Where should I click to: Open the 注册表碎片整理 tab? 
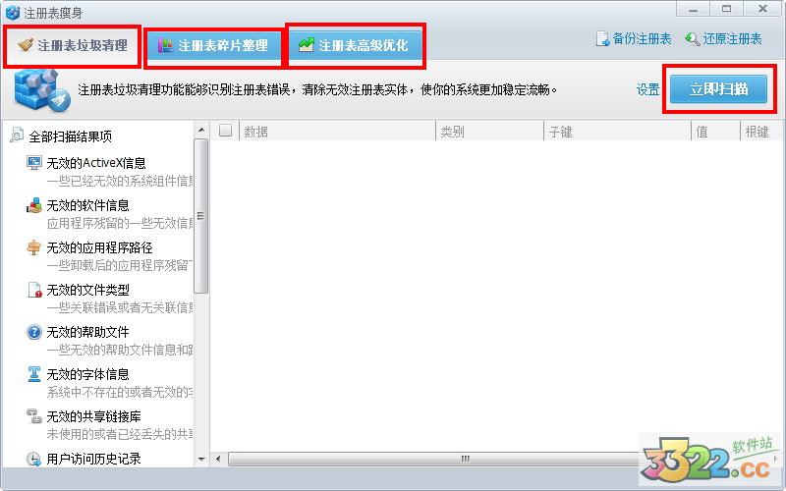[x=213, y=46]
